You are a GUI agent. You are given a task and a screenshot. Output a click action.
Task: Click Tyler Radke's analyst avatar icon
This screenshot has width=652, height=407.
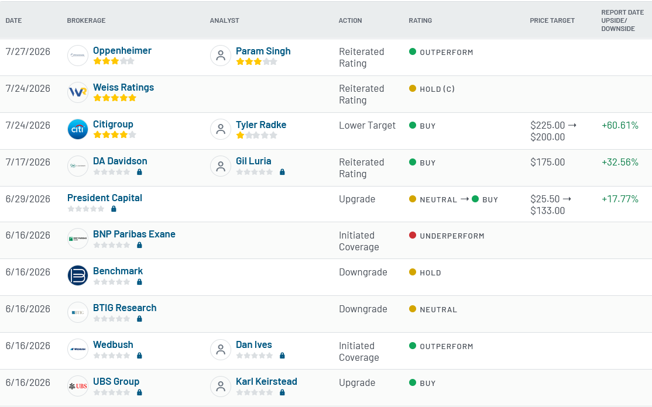(221, 129)
